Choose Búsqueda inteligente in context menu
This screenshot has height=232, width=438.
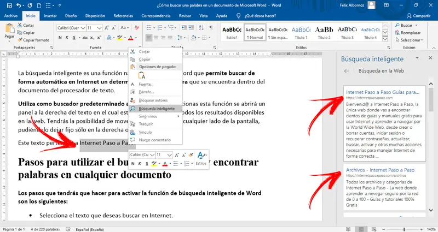(155, 109)
